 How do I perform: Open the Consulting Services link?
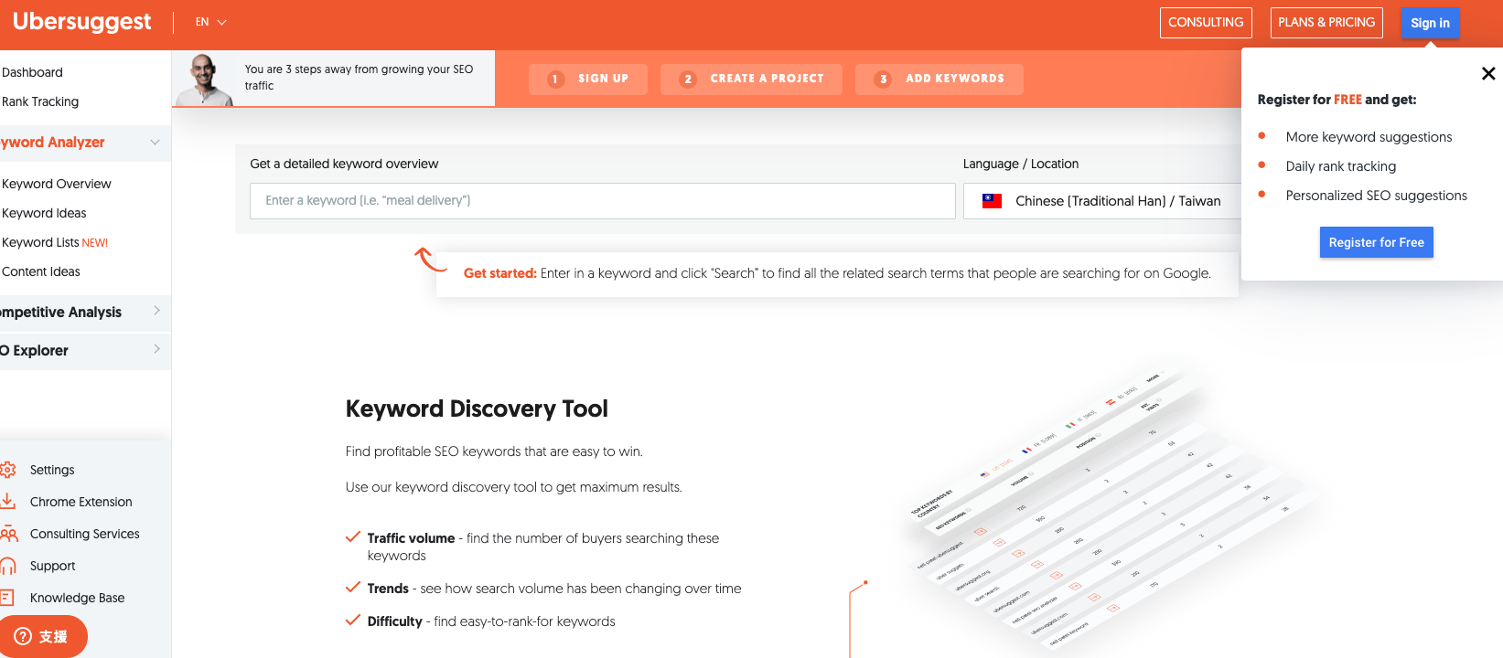pos(85,534)
